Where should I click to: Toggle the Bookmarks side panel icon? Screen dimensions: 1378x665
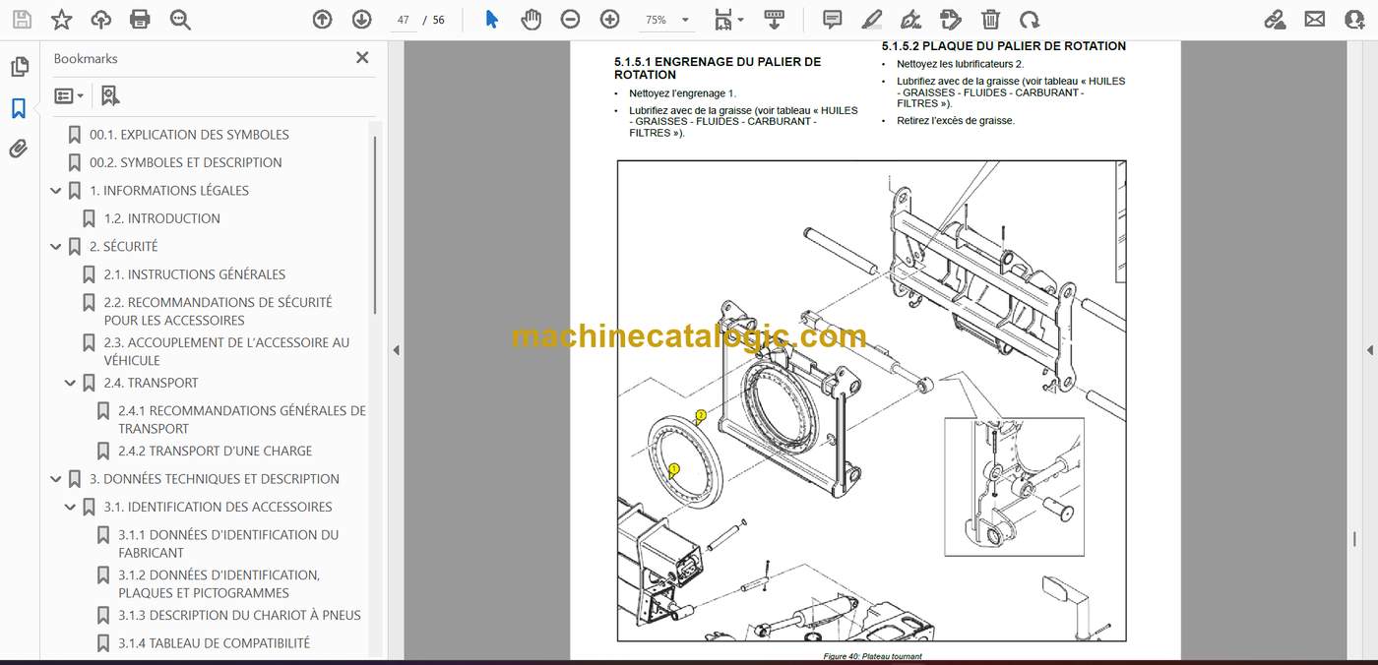pos(19,108)
